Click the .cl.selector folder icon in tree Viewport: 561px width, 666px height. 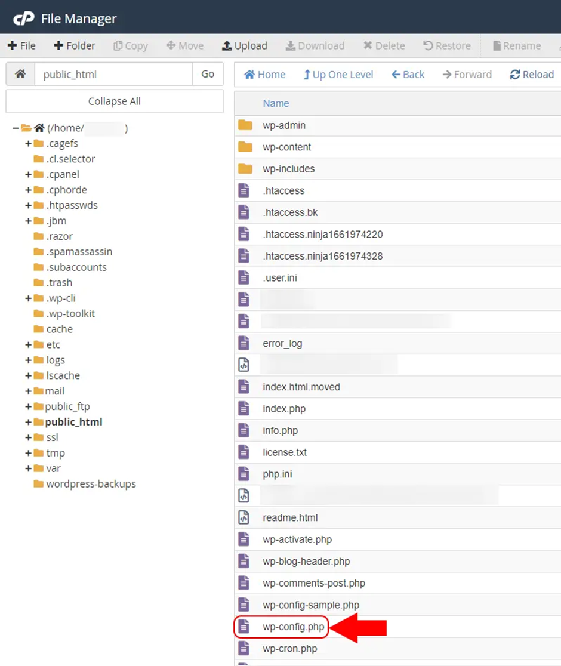pos(39,158)
